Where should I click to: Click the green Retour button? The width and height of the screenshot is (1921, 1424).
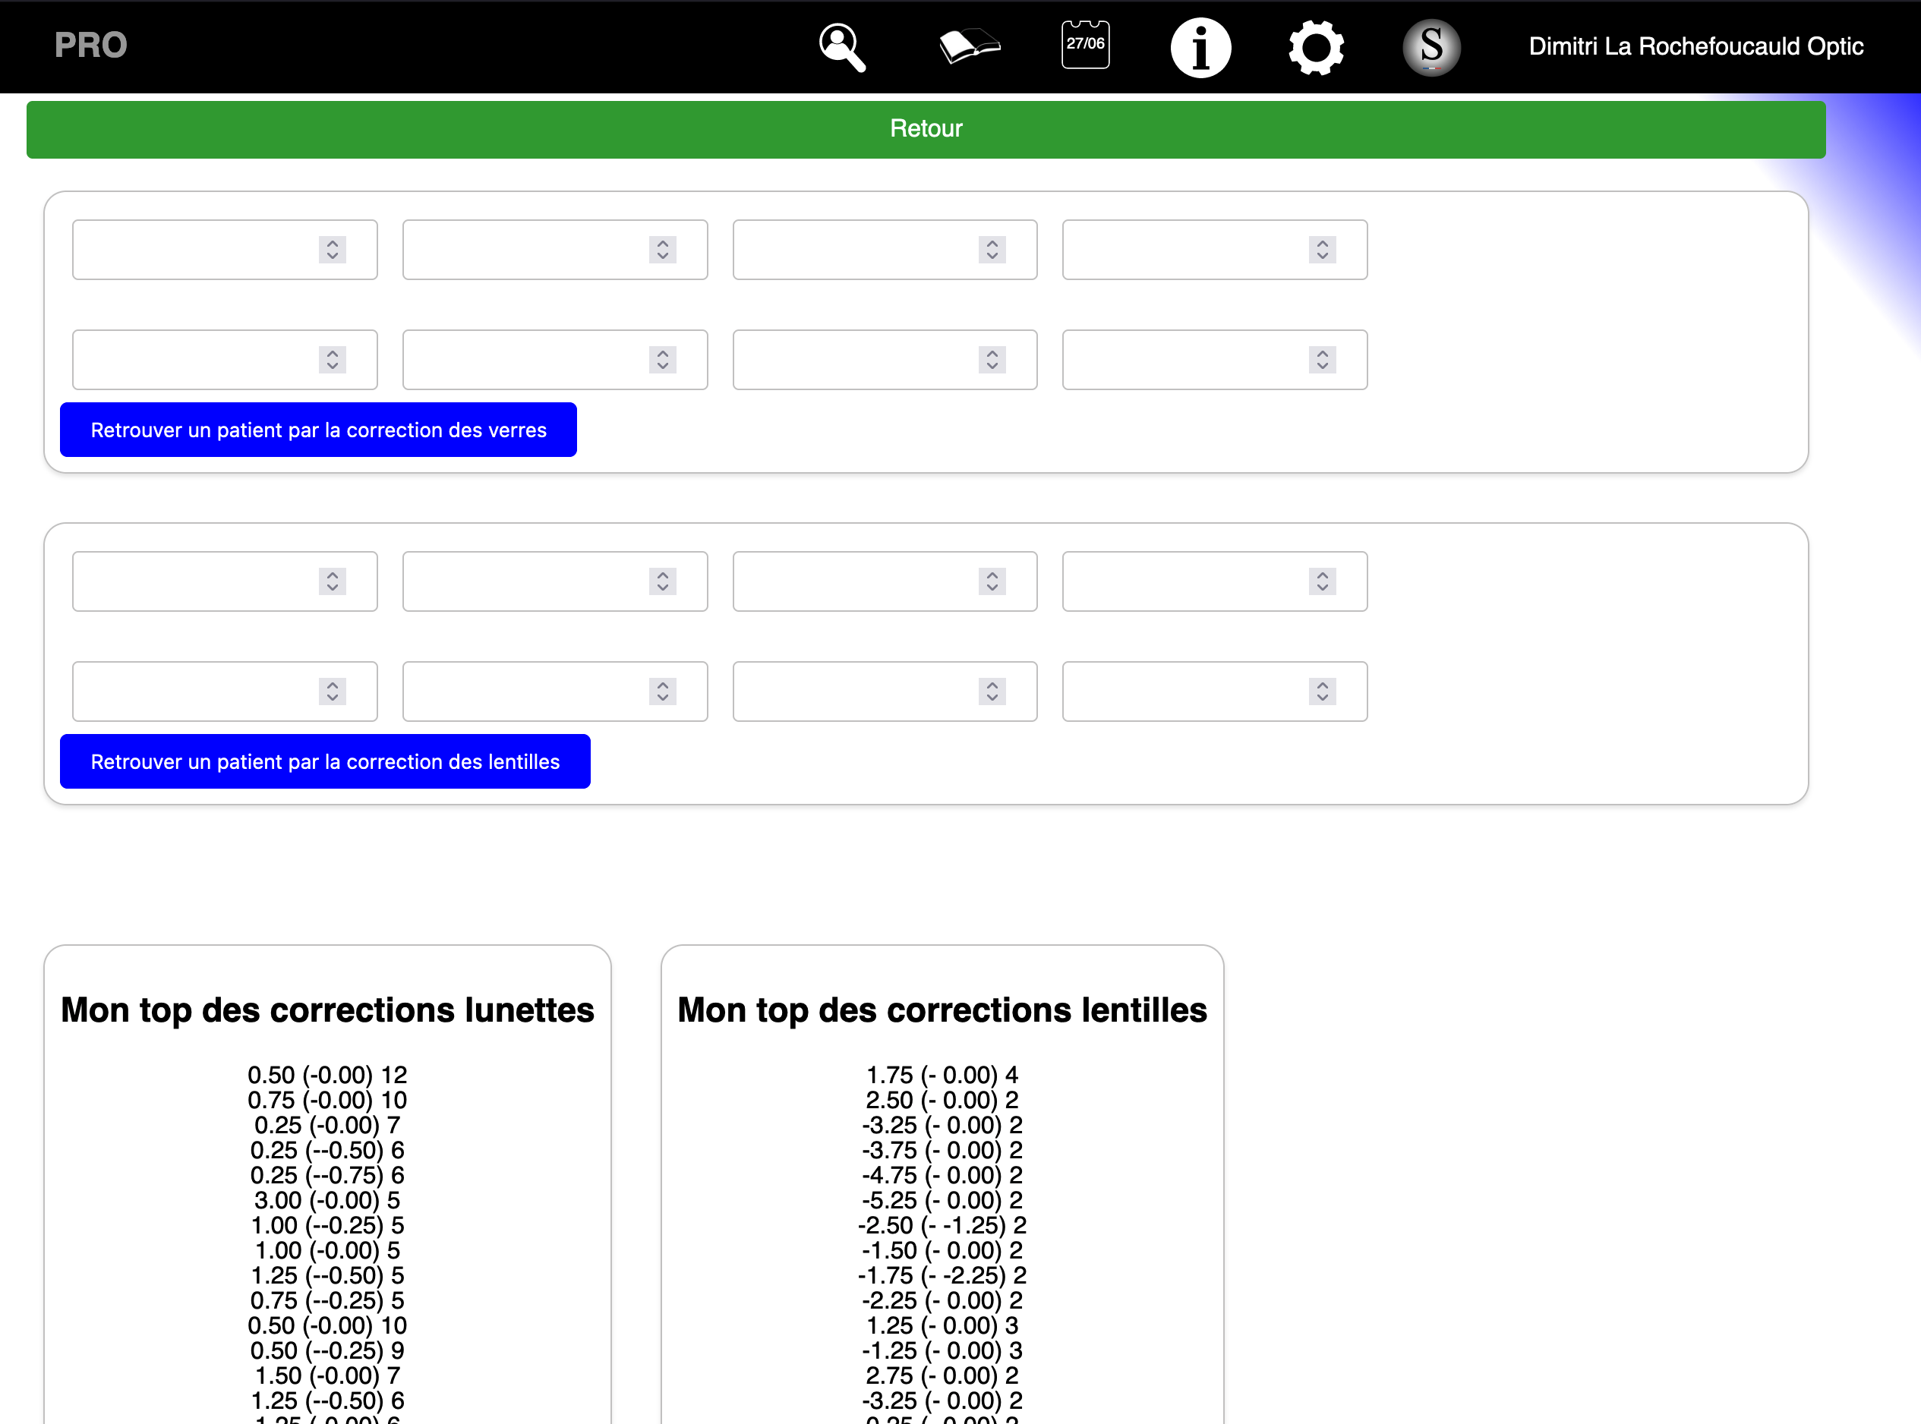[926, 129]
